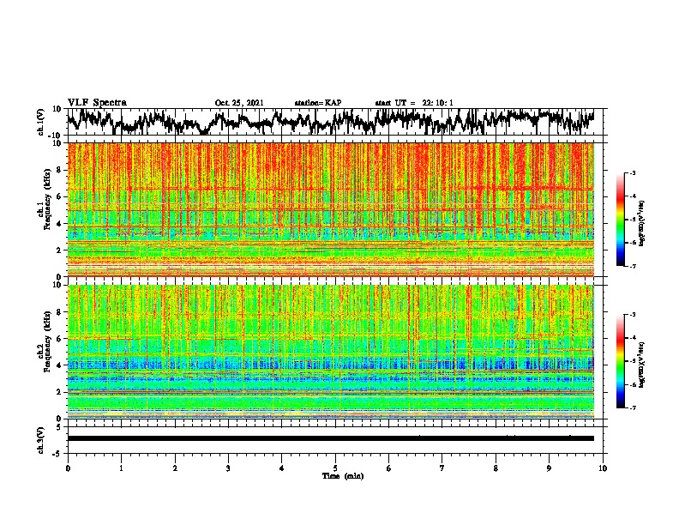679x525 pixels.
Task: Click the "-7" label on ch.2 color scale
Action: click(x=632, y=407)
